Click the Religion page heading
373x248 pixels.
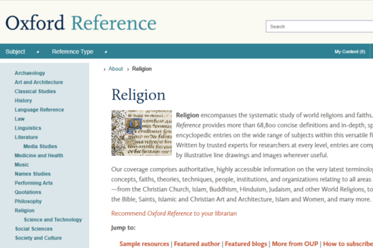pyautogui.click(x=138, y=95)
